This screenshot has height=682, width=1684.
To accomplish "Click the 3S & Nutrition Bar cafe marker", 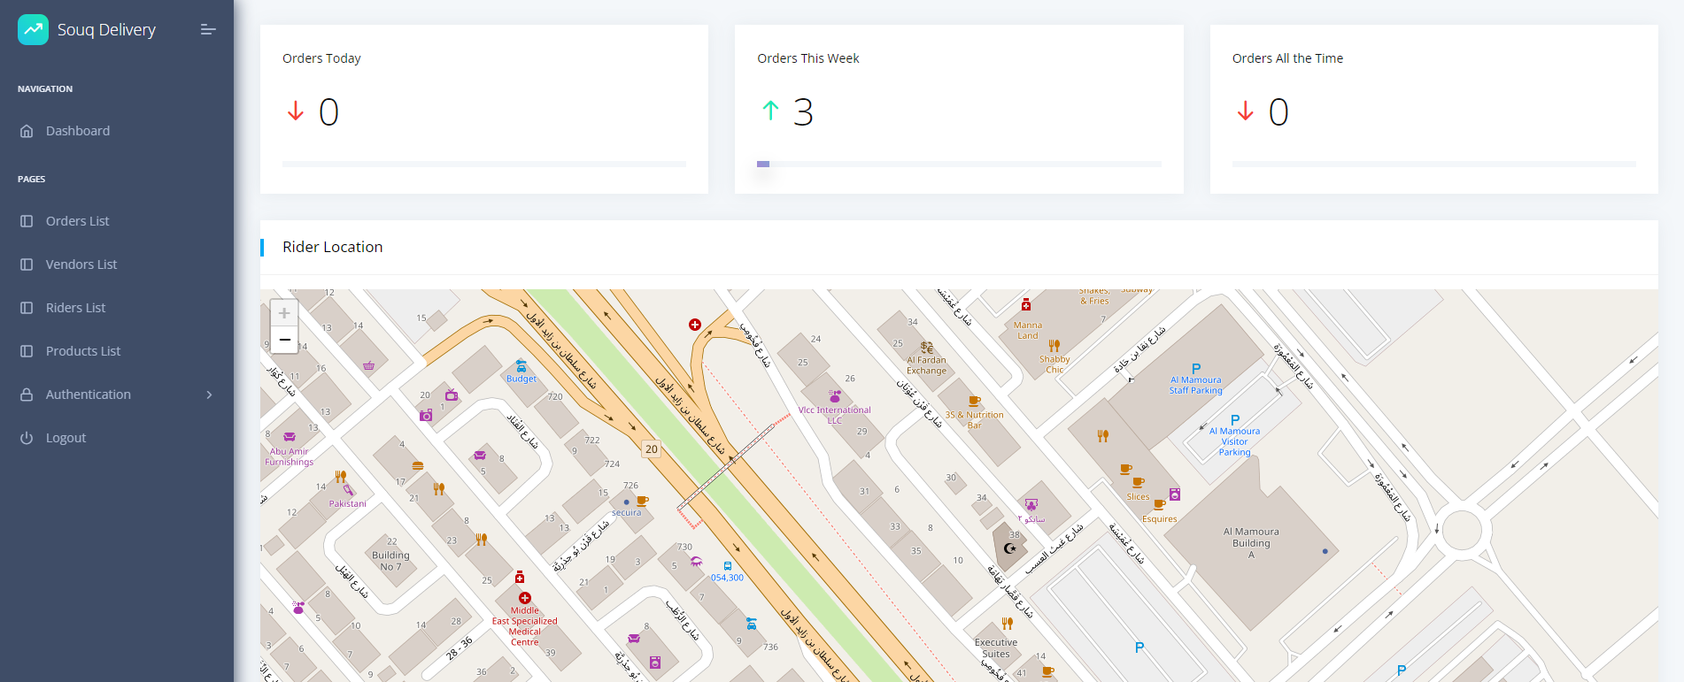I will pyautogui.click(x=974, y=402).
